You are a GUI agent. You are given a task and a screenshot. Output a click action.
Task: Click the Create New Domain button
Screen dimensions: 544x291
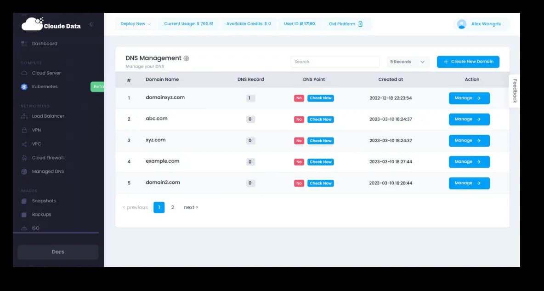point(468,62)
